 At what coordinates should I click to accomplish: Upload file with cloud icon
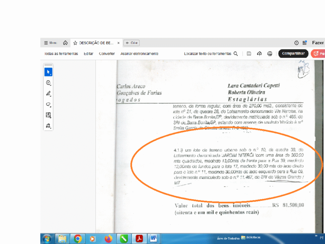(x=259, y=54)
